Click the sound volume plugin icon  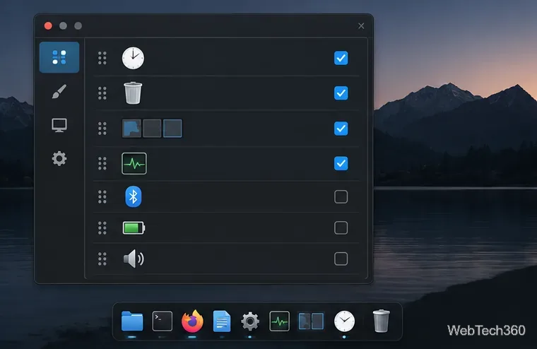click(134, 259)
